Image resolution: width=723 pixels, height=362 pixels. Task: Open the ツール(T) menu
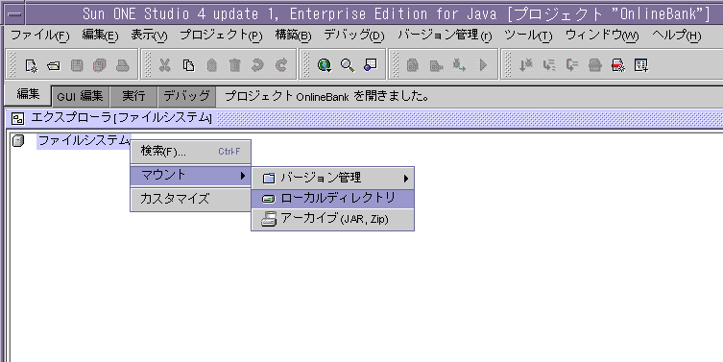pos(528,36)
